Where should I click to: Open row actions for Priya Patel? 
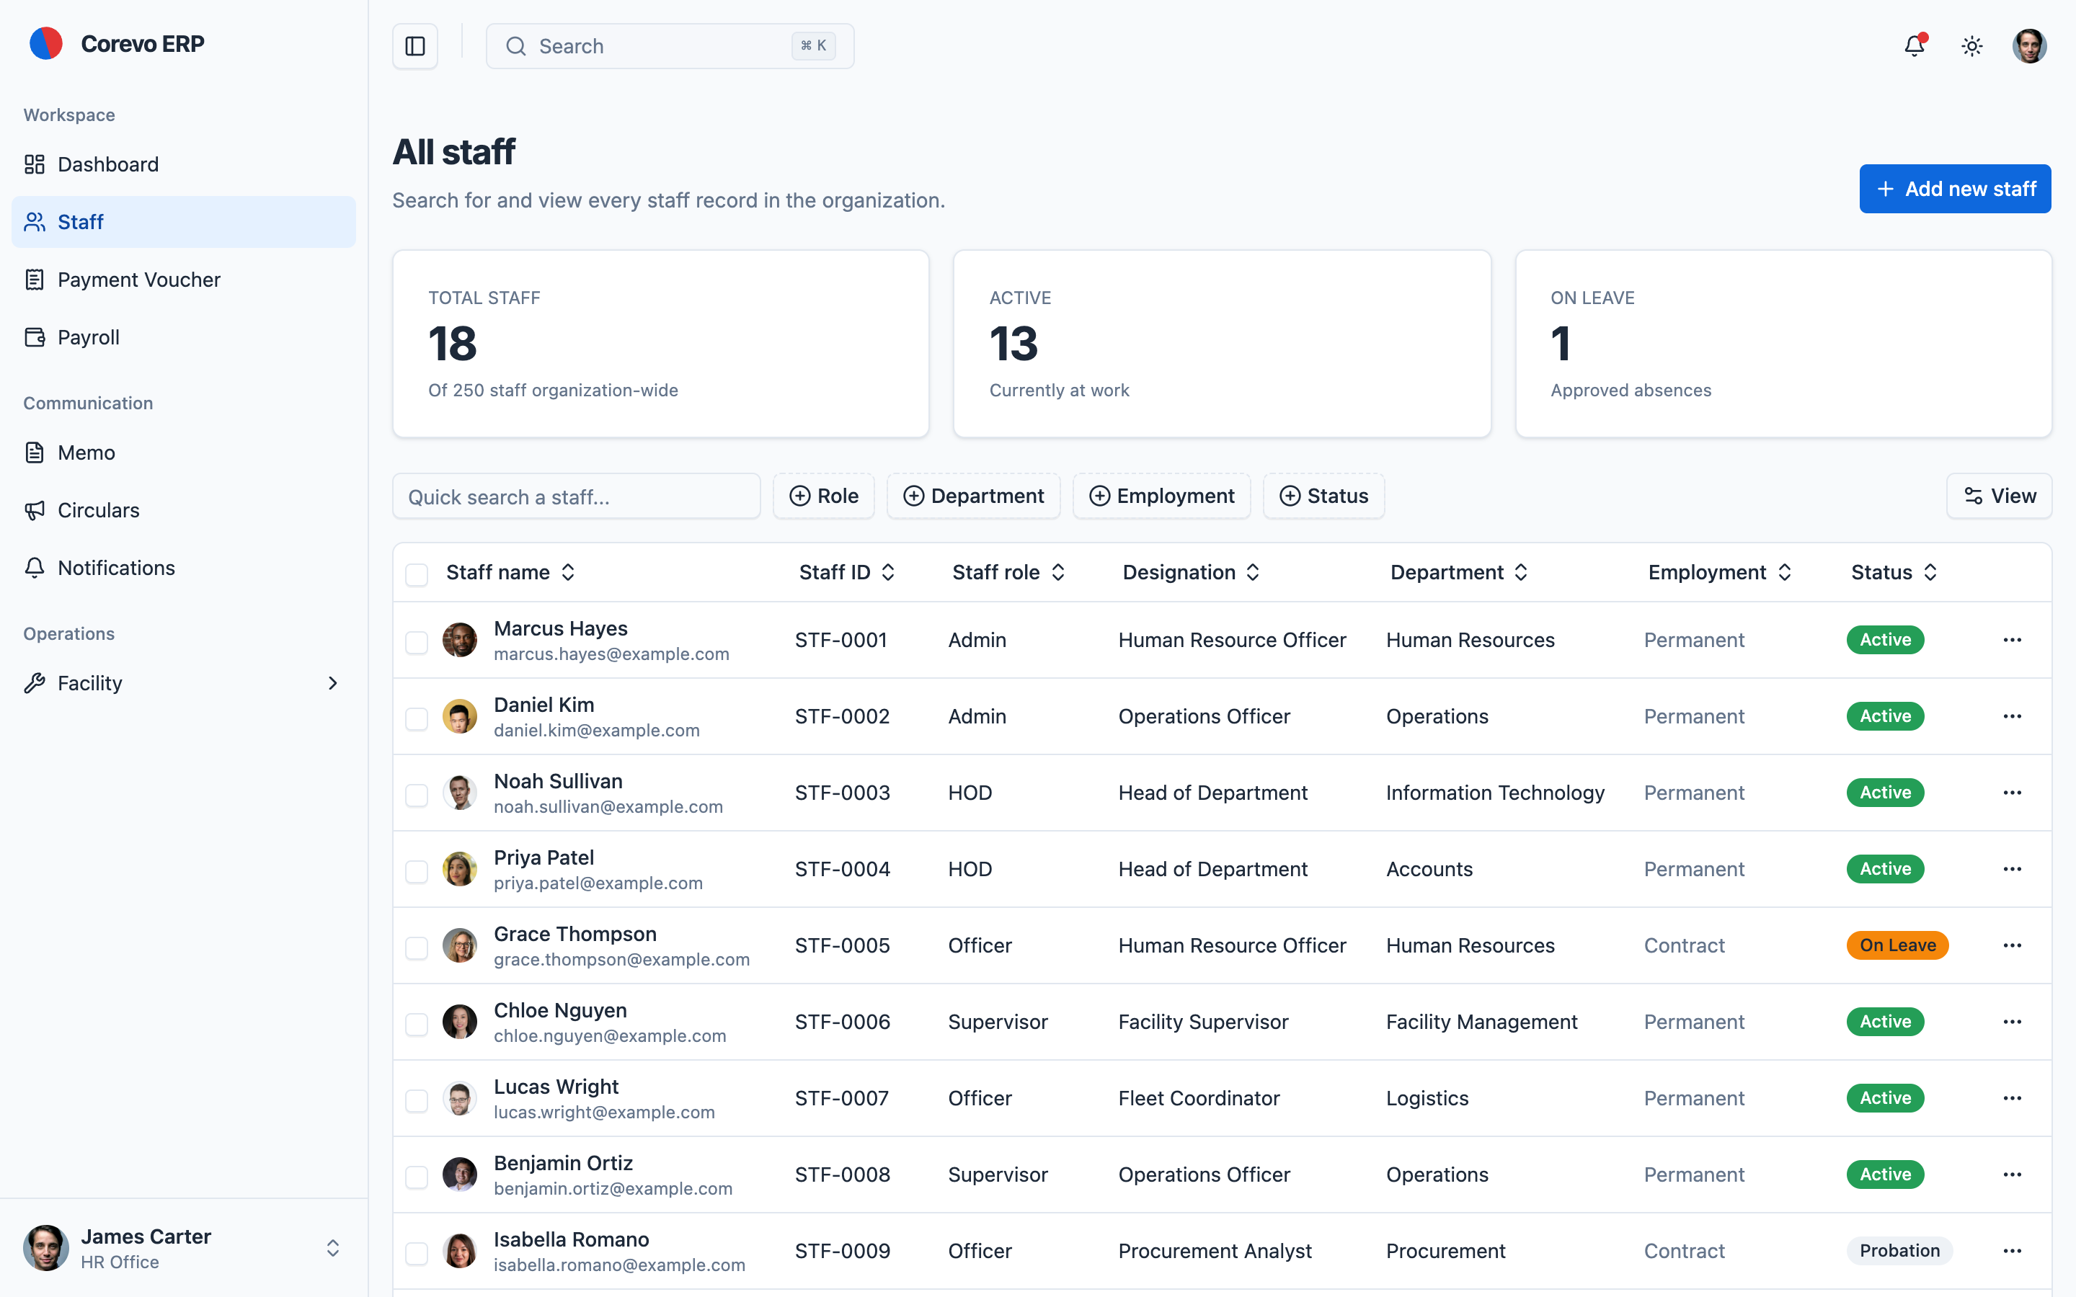tap(2013, 869)
